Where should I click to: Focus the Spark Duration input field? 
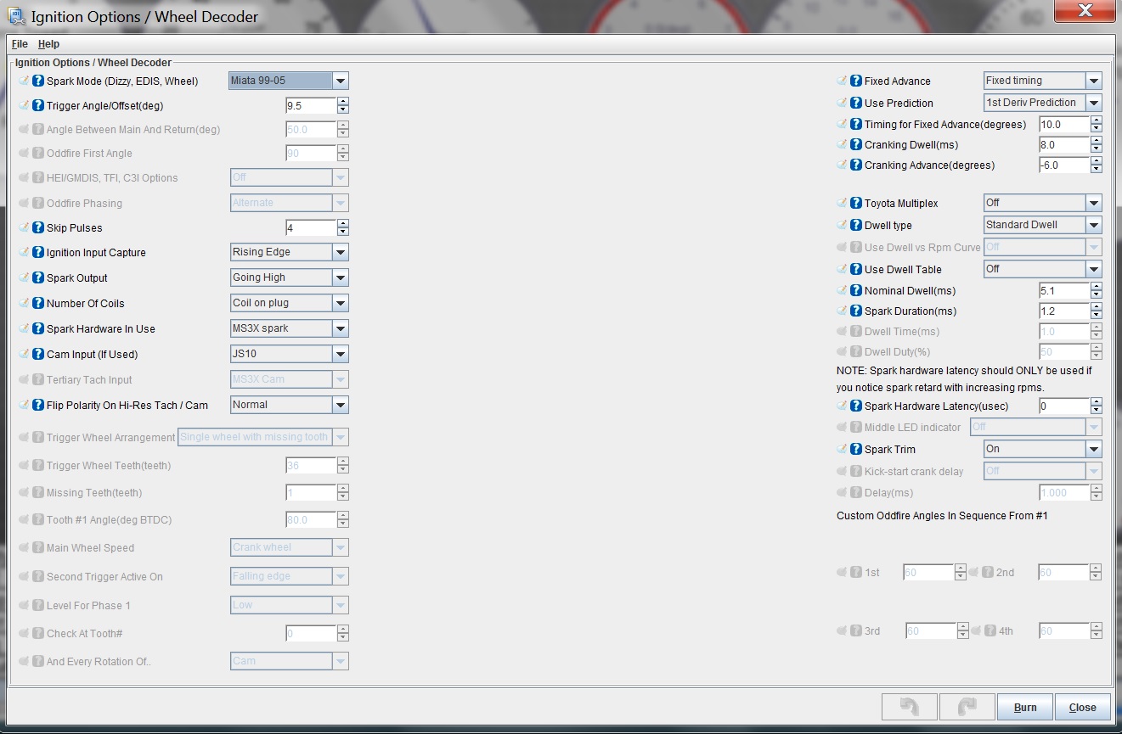(x=1064, y=311)
